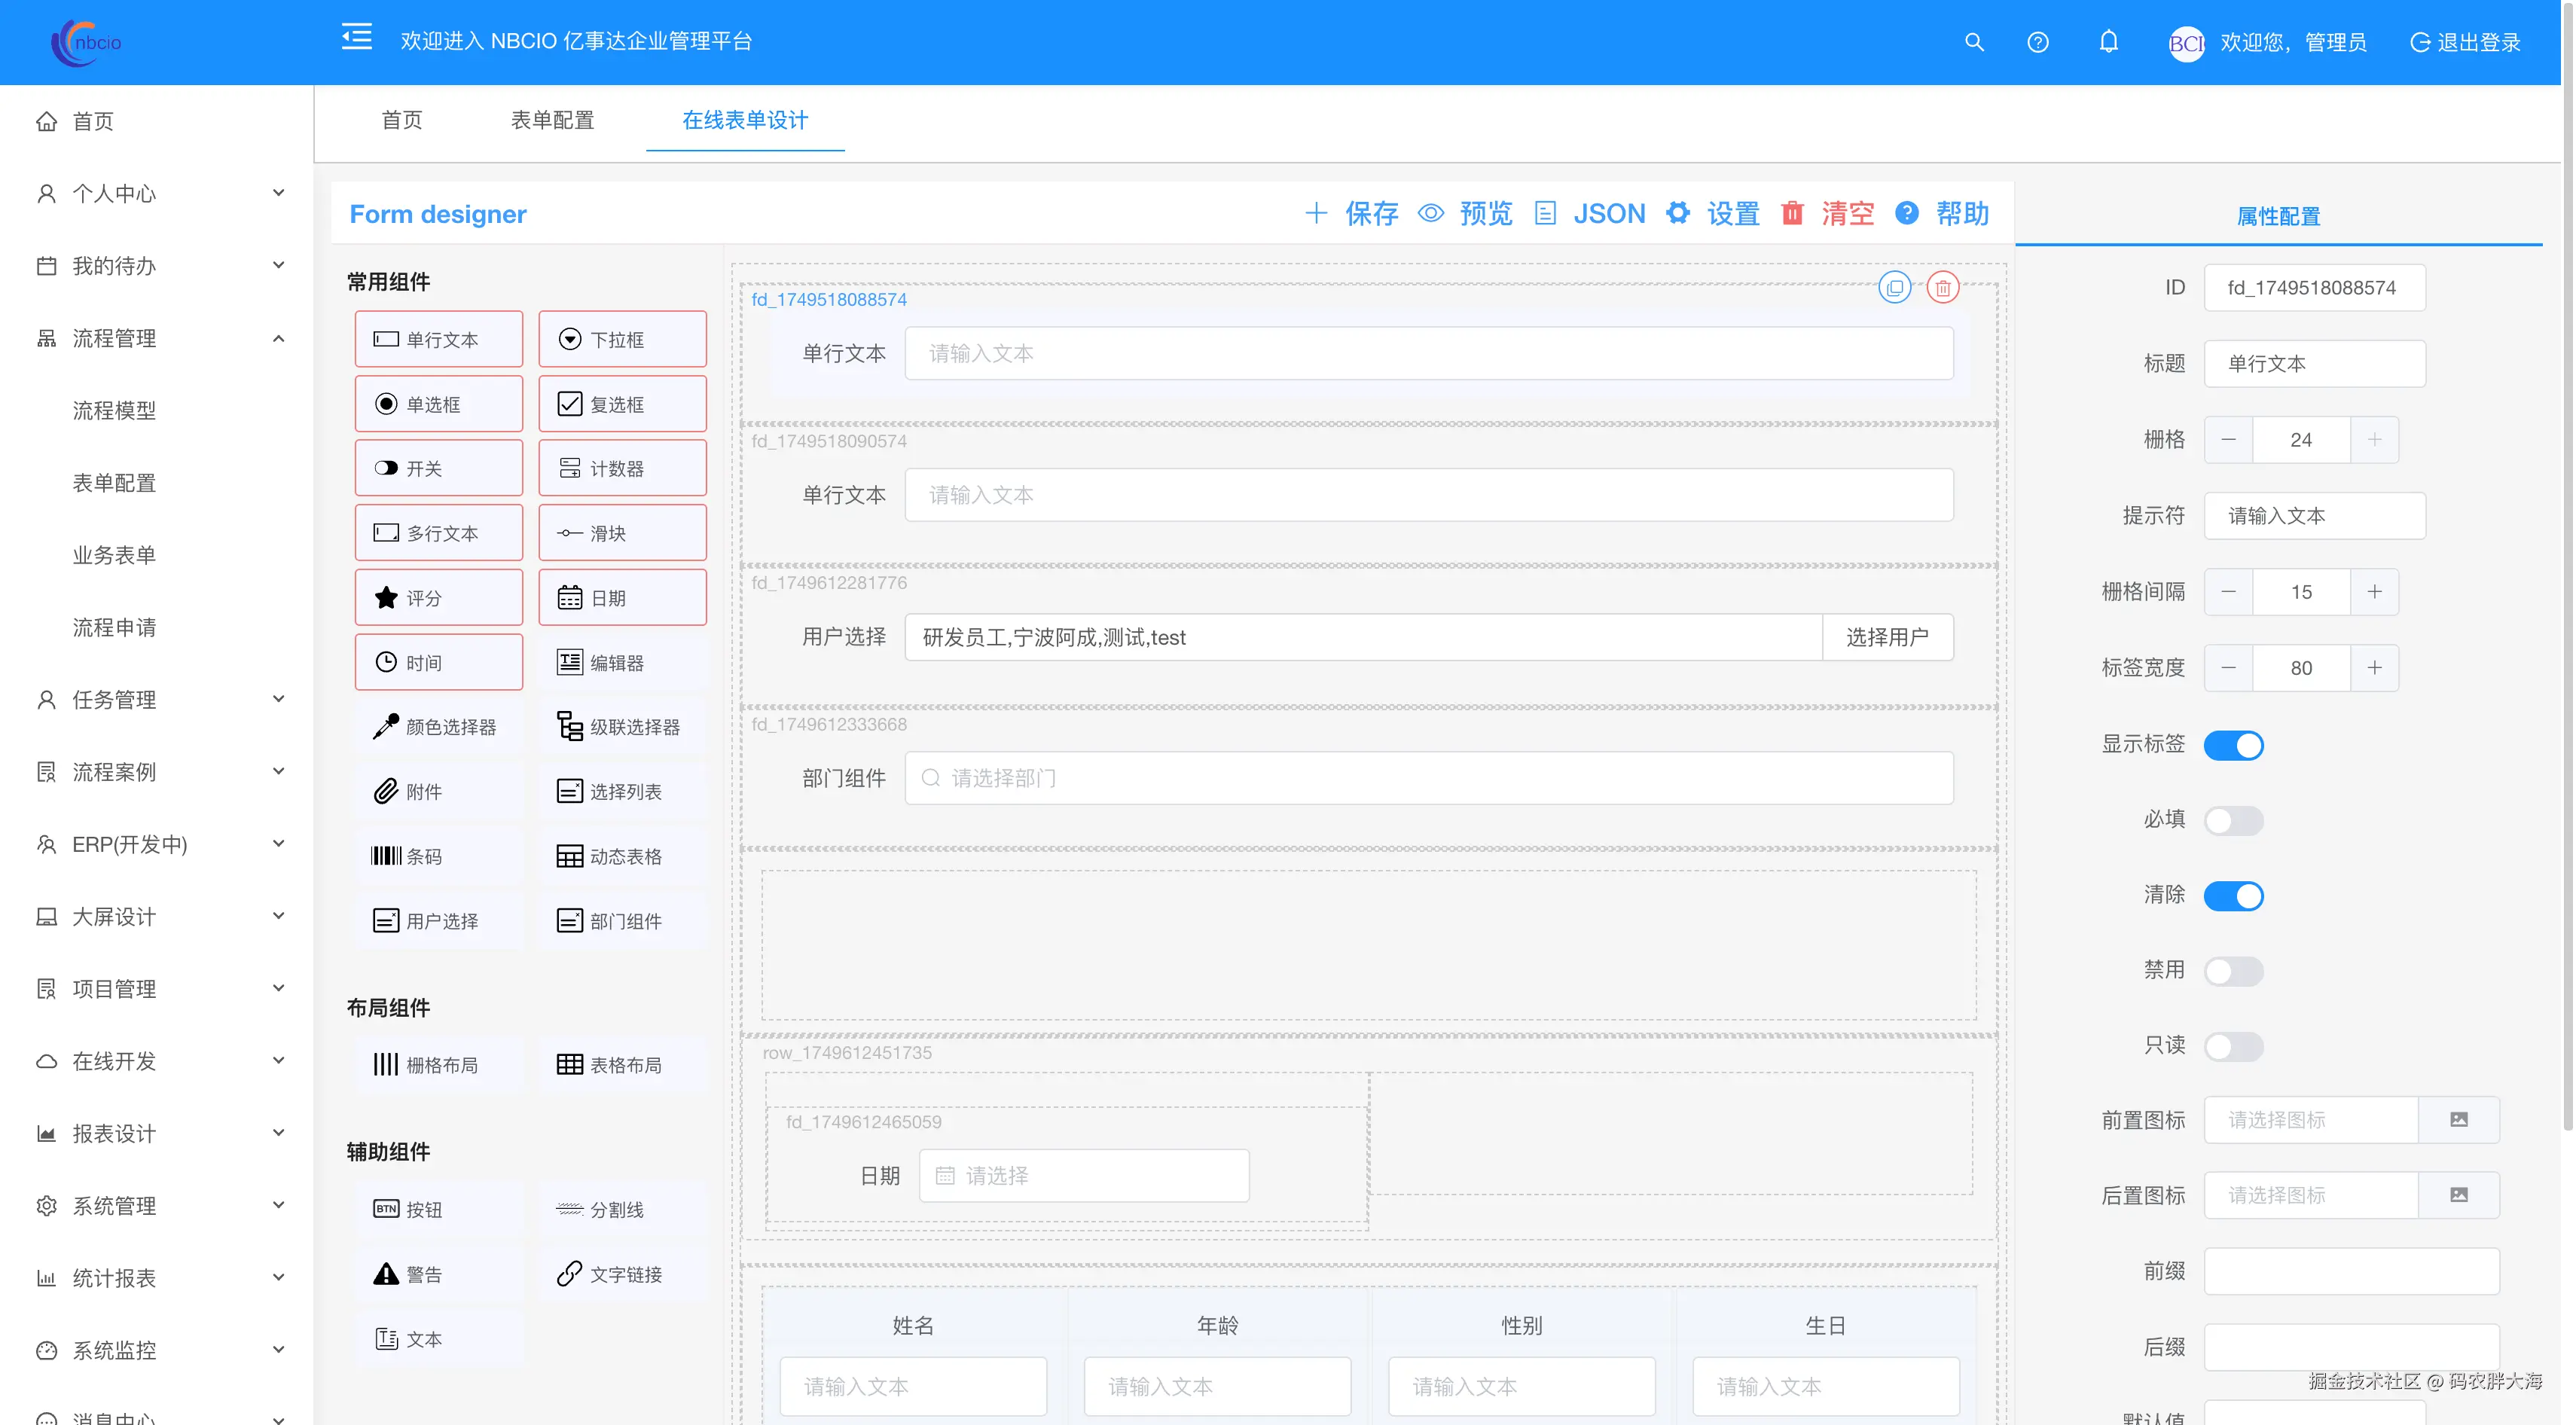Click the notification bell icon
The height and width of the screenshot is (1425, 2576).
click(2108, 42)
